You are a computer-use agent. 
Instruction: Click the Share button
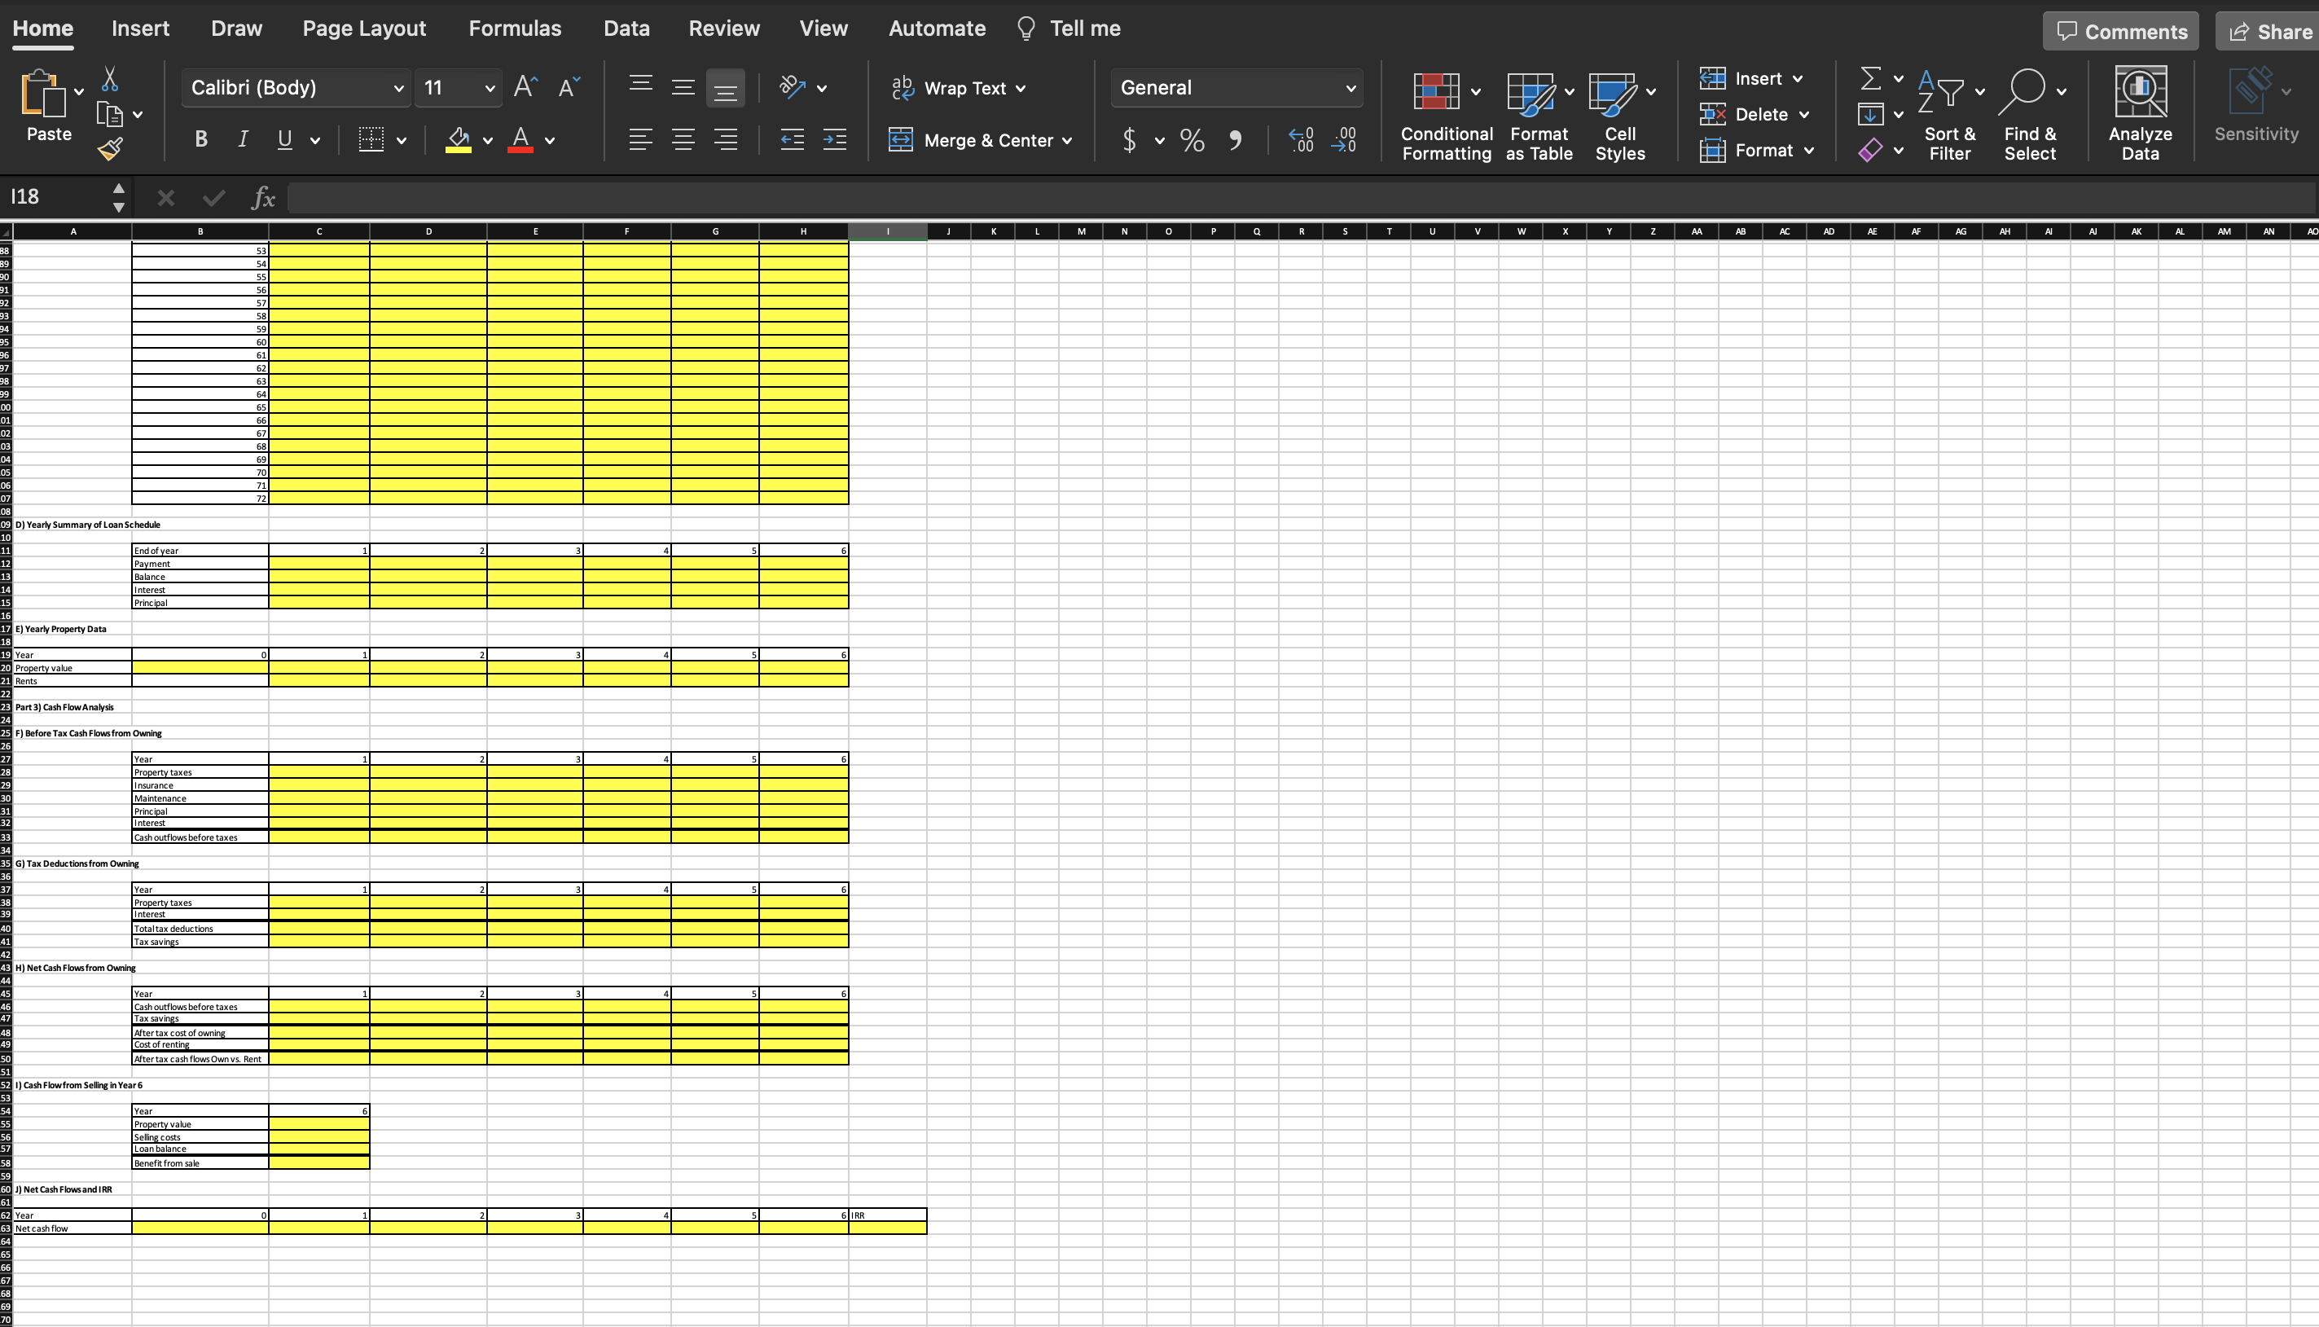pyautogui.click(x=2268, y=31)
